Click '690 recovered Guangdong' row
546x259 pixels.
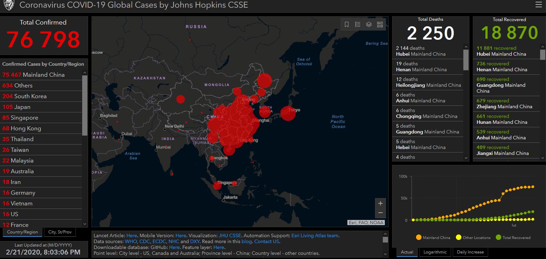point(507,85)
